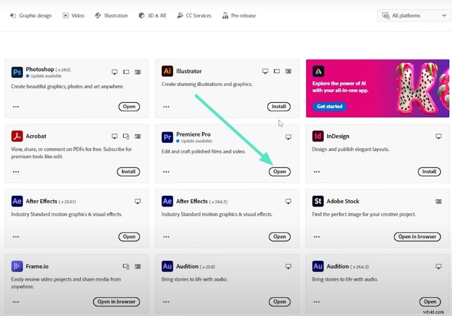Click the Adobe Stock St icon
This screenshot has width=452, height=316.
tap(318, 201)
